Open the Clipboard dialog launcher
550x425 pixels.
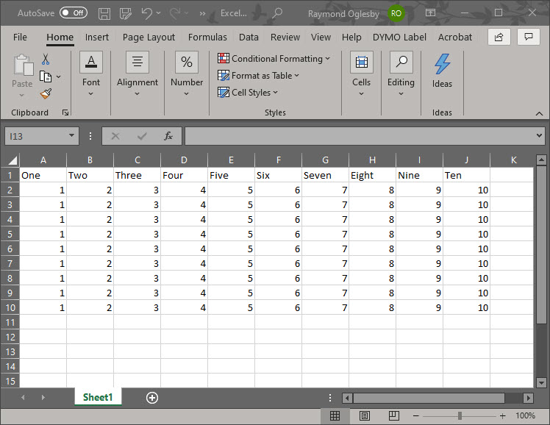coord(65,113)
